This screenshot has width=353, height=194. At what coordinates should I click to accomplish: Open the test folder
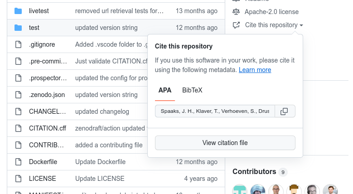(x=34, y=28)
